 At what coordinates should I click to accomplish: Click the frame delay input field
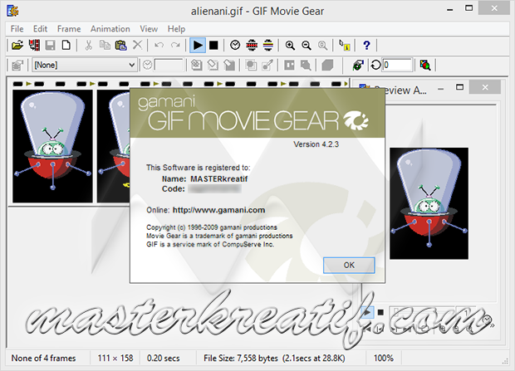[x=169, y=65]
